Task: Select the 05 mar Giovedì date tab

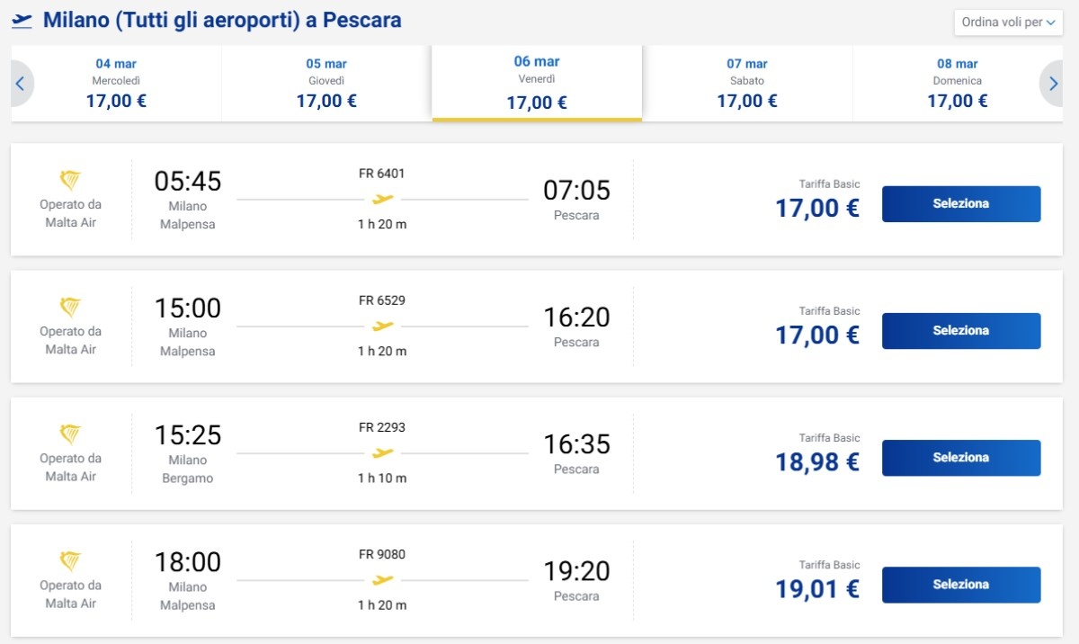Action: [x=326, y=83]
